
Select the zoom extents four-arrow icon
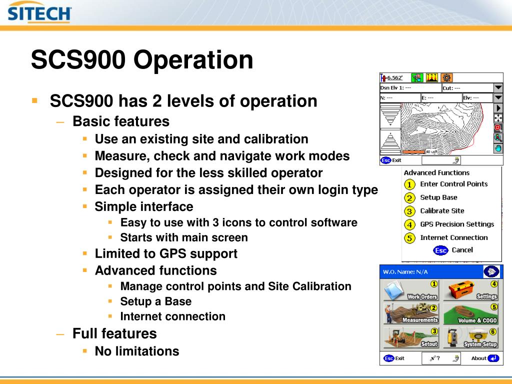coord(498,118)
